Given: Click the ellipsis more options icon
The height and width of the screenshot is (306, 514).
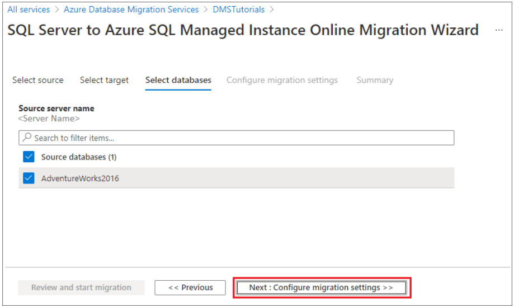Looking at the screenshot, I should 499,30.
